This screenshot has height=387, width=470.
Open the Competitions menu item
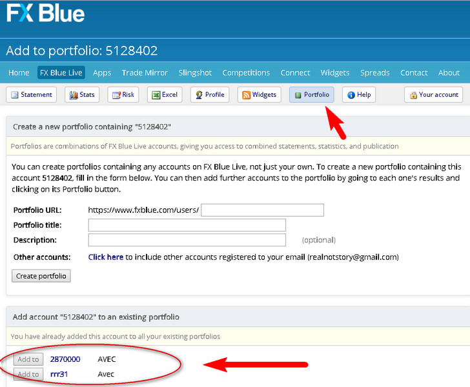click(246, 73)
